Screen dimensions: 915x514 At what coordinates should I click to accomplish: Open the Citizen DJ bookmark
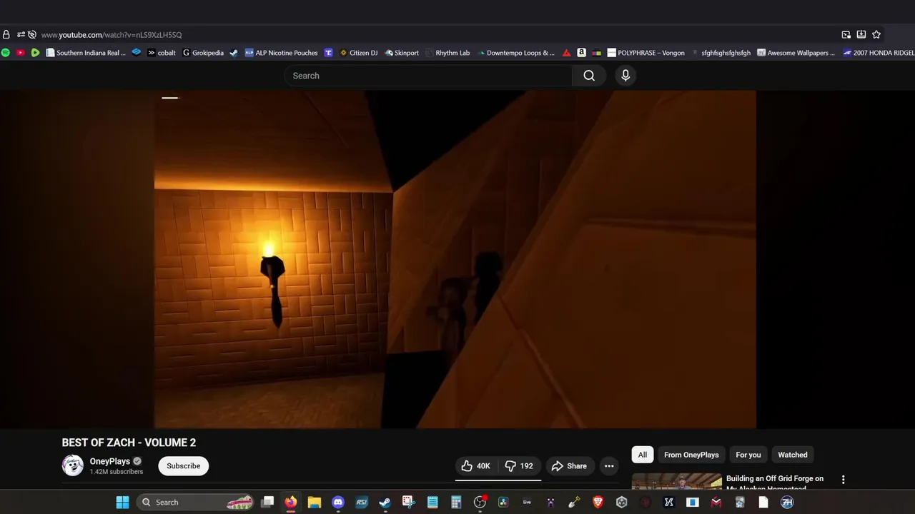point(359,53)
